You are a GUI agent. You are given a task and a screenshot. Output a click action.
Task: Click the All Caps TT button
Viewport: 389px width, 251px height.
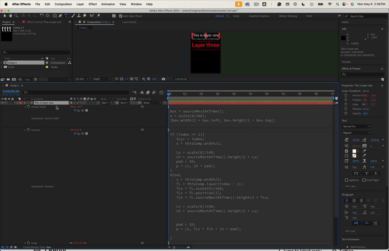tap(356, 173)
